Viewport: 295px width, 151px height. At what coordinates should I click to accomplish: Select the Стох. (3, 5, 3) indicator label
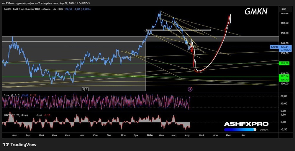coord(12,95)
